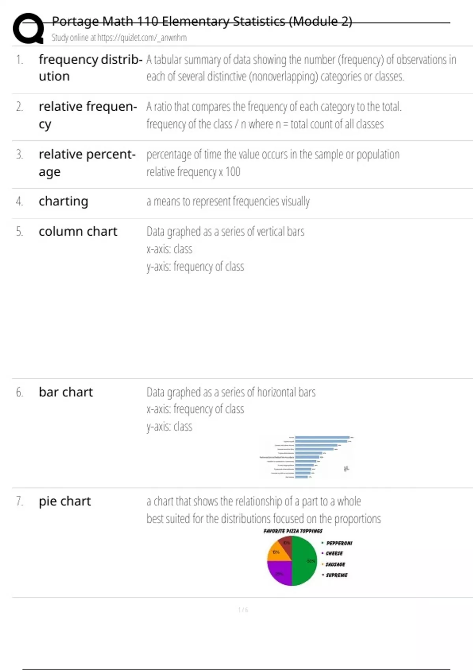Click the 'bar chart' term
Screen dimensions: 473x670
66,392
